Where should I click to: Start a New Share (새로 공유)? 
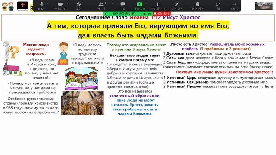(139, 6)
